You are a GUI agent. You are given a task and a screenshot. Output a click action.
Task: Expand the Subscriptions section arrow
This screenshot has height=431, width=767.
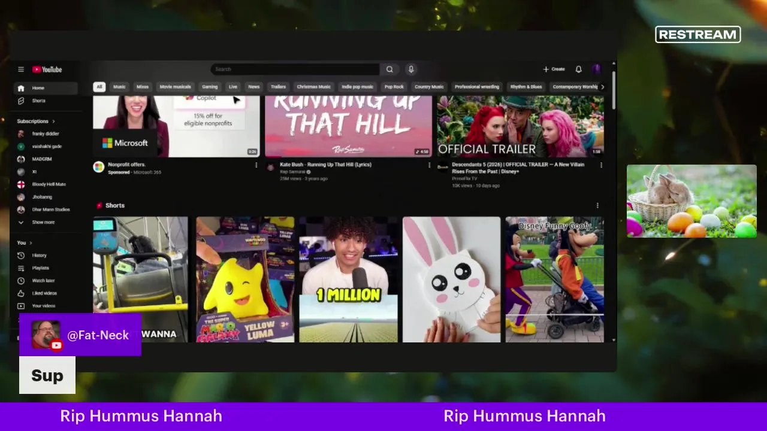tap(53, 122)
